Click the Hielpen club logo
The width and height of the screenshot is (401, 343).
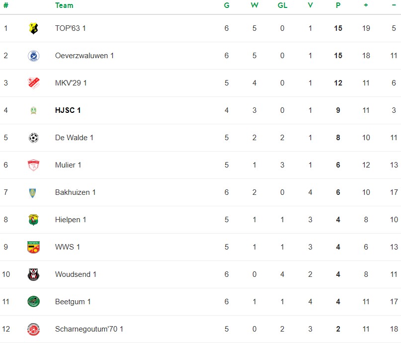(33, 220)
